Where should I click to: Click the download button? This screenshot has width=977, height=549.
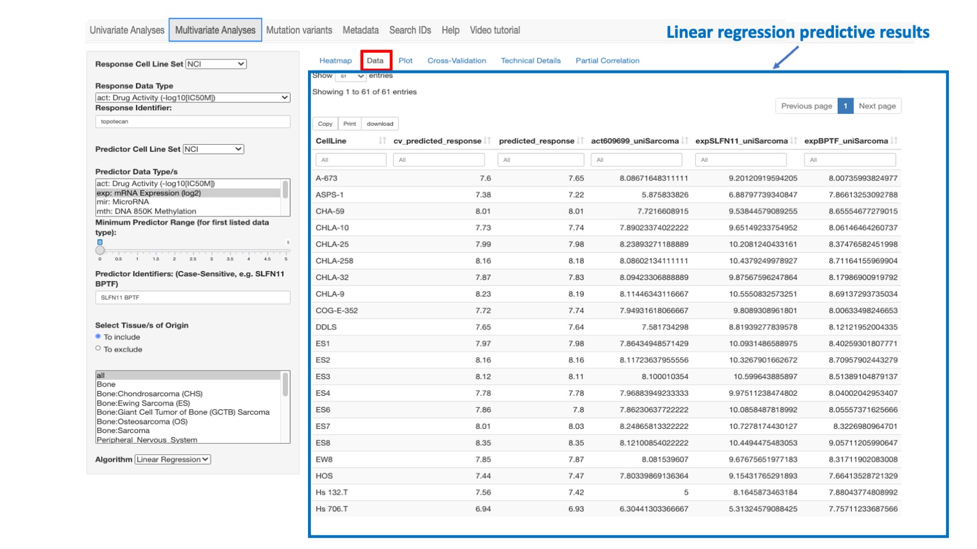[x=379, y=123]
